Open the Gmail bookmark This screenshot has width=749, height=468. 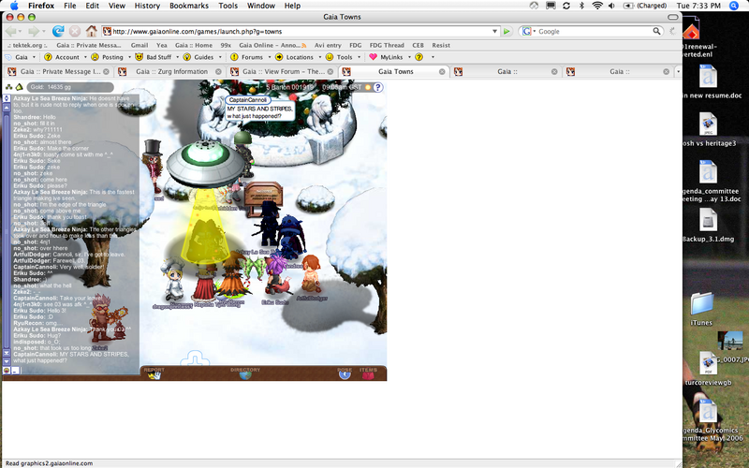(139, 45)
